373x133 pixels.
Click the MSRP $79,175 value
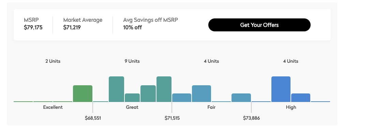(33, 28)
